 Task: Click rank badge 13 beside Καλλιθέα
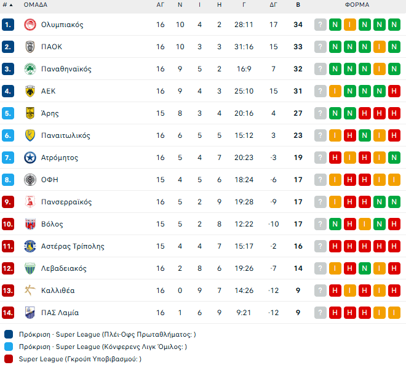pyautogui.click(x=8, y=291)
